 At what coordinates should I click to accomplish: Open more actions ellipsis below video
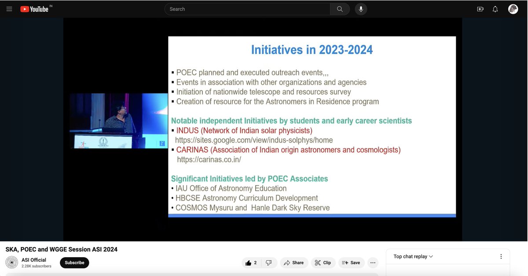tap(373, 263)
